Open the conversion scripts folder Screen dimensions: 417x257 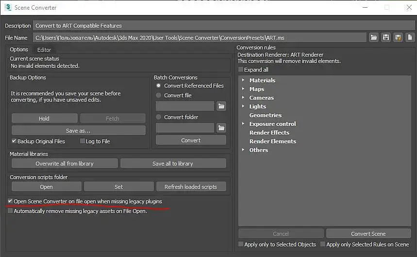click(46, 186)
